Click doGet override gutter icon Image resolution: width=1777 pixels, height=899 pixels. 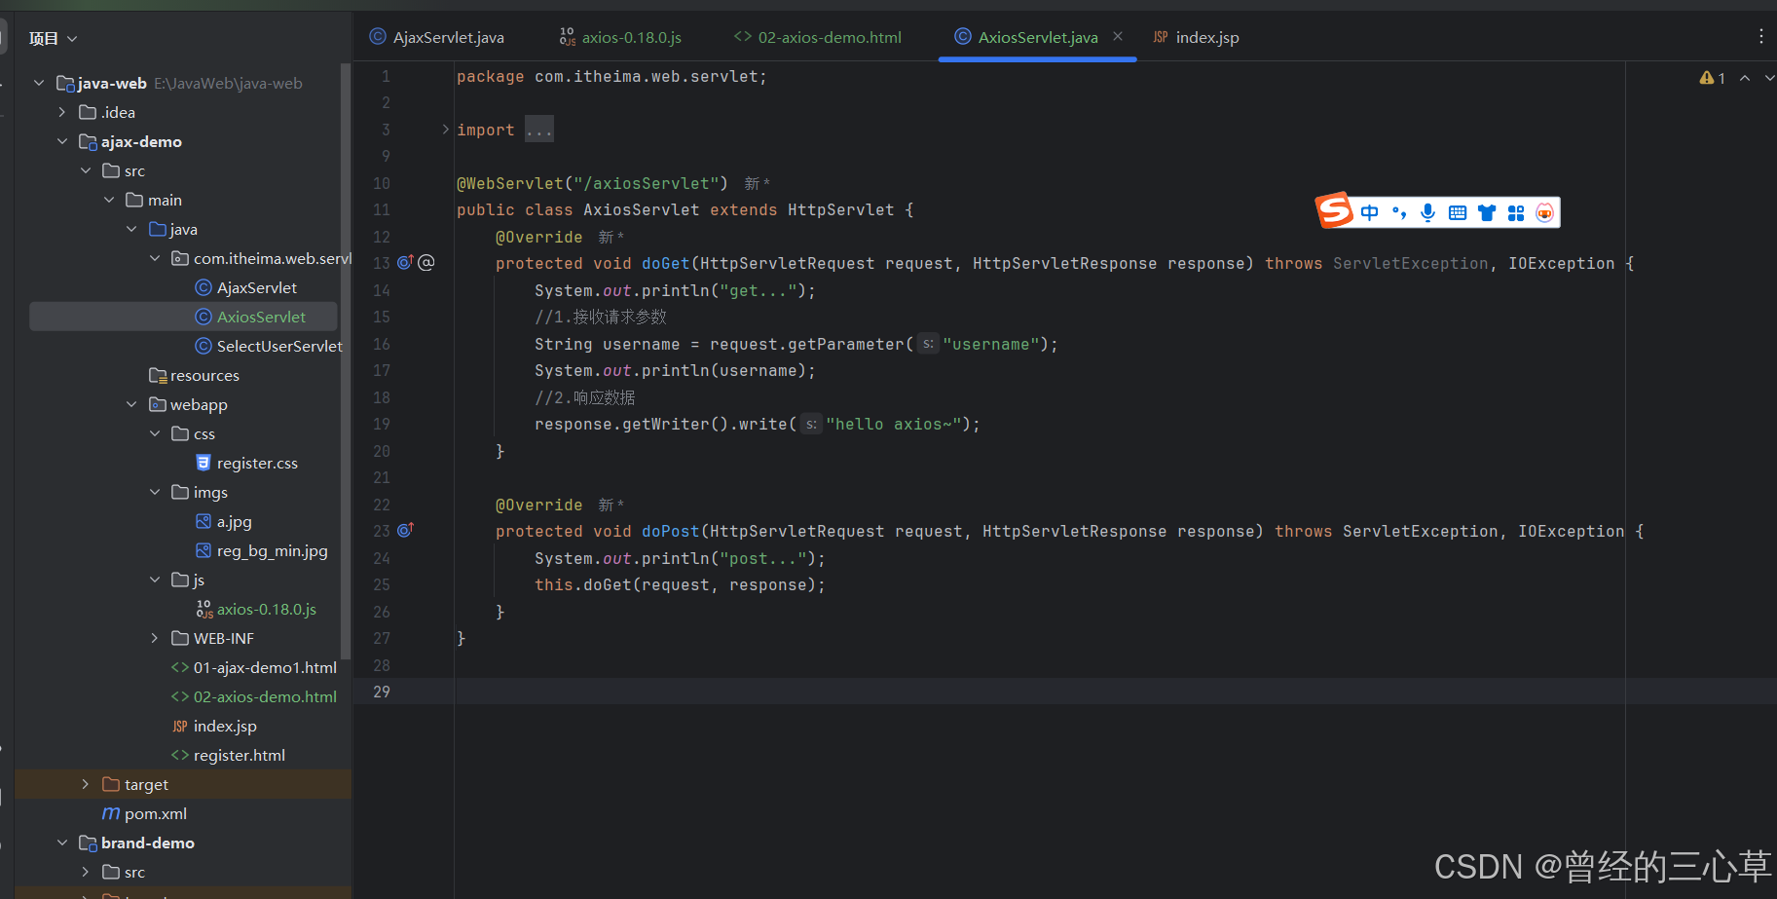[405, 262]
